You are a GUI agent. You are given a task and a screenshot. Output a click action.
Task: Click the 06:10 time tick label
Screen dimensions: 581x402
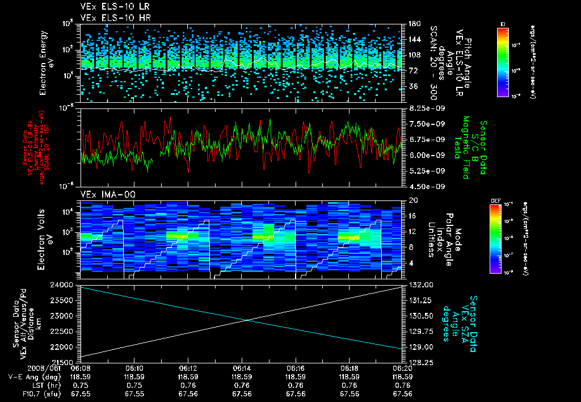tap(134, 368)
